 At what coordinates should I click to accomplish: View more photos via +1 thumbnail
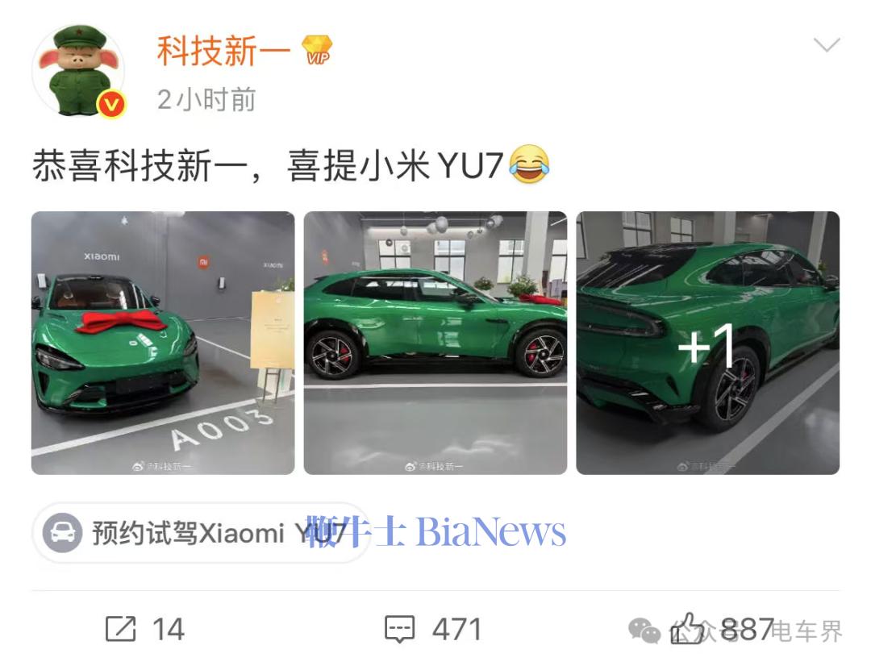[x=708, y=343]
